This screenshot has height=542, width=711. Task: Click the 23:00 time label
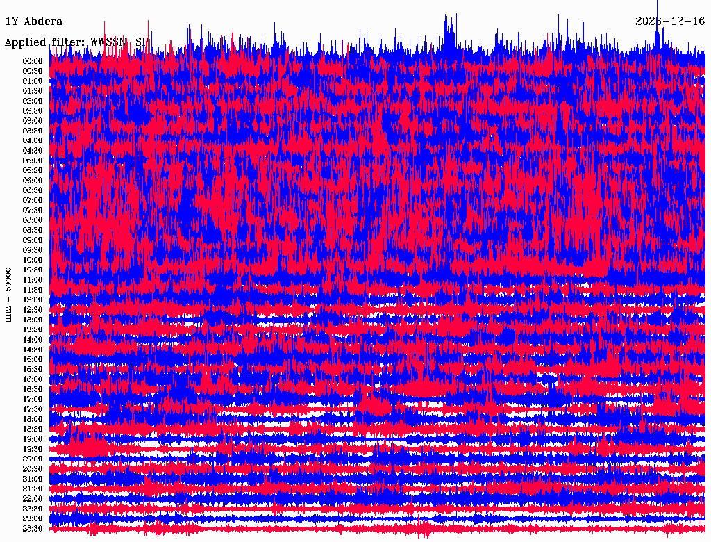point(33,519)
